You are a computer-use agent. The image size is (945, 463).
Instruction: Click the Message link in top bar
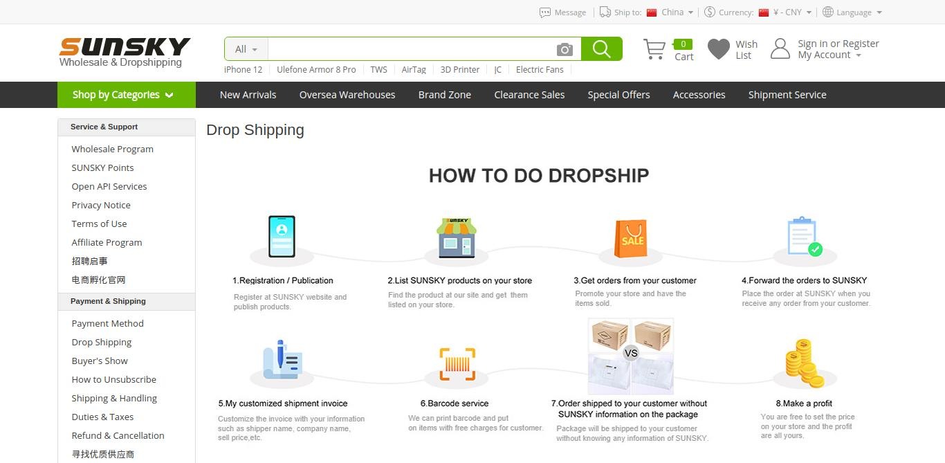pos(570,12)
